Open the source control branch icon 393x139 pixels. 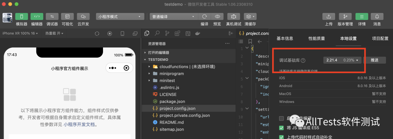pos(167,33)
